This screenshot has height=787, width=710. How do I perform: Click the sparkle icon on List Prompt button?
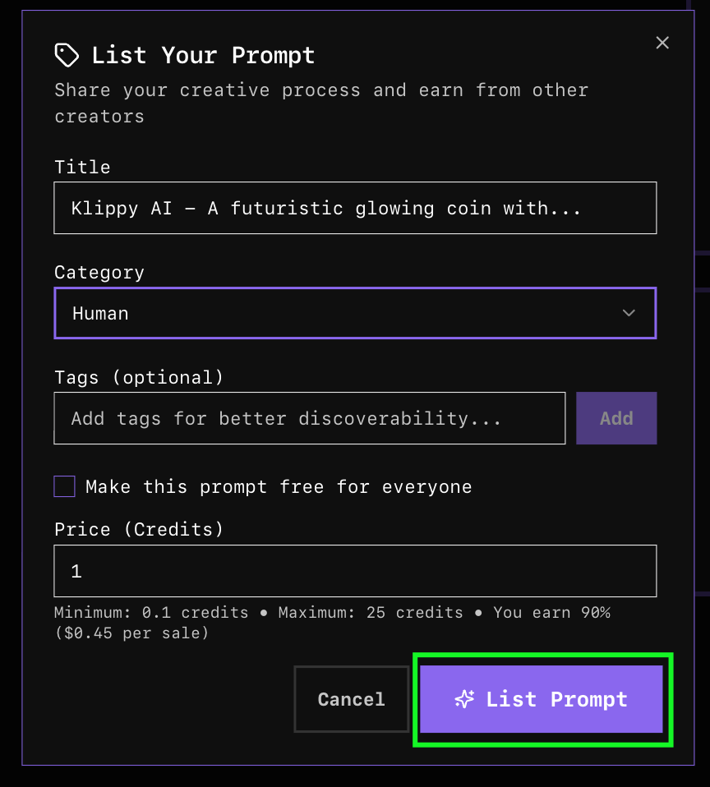point(464,699)
